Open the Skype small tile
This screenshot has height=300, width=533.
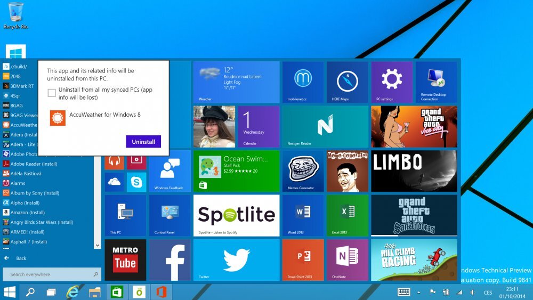click(136, 182)
